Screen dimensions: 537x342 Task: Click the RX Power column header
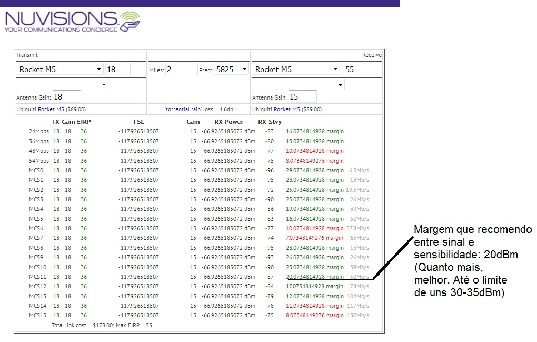pyautogui.click(x=229, y=122)
